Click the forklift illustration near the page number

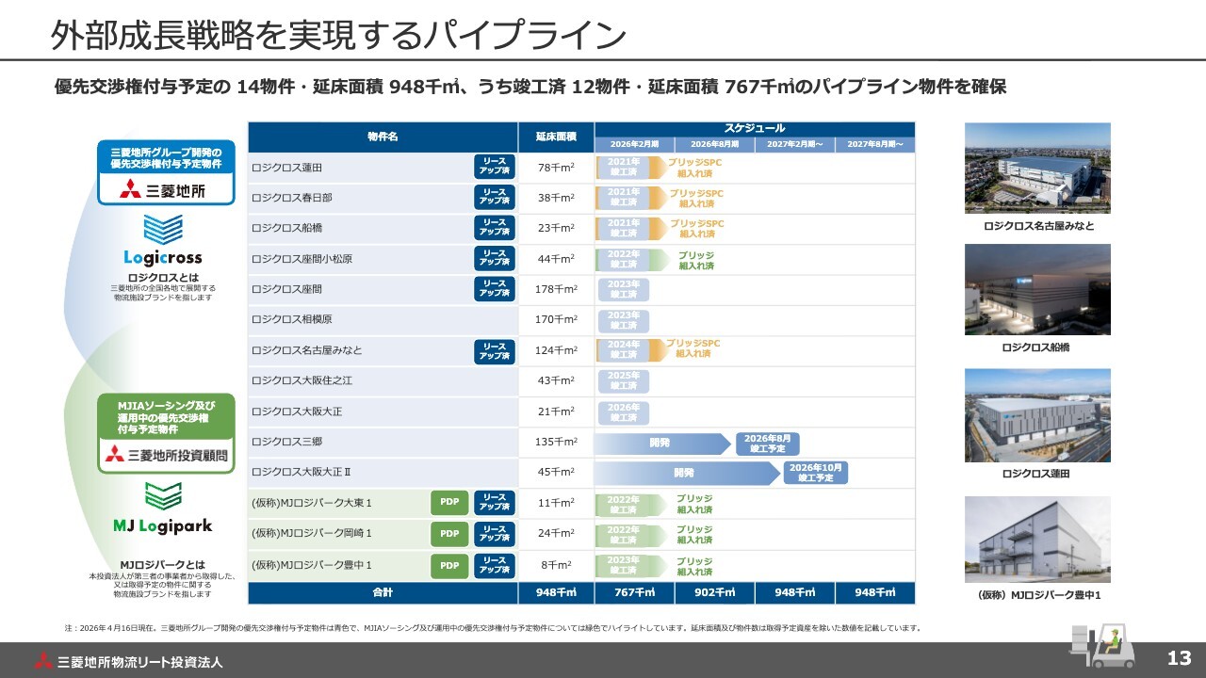click(1101, 644)
